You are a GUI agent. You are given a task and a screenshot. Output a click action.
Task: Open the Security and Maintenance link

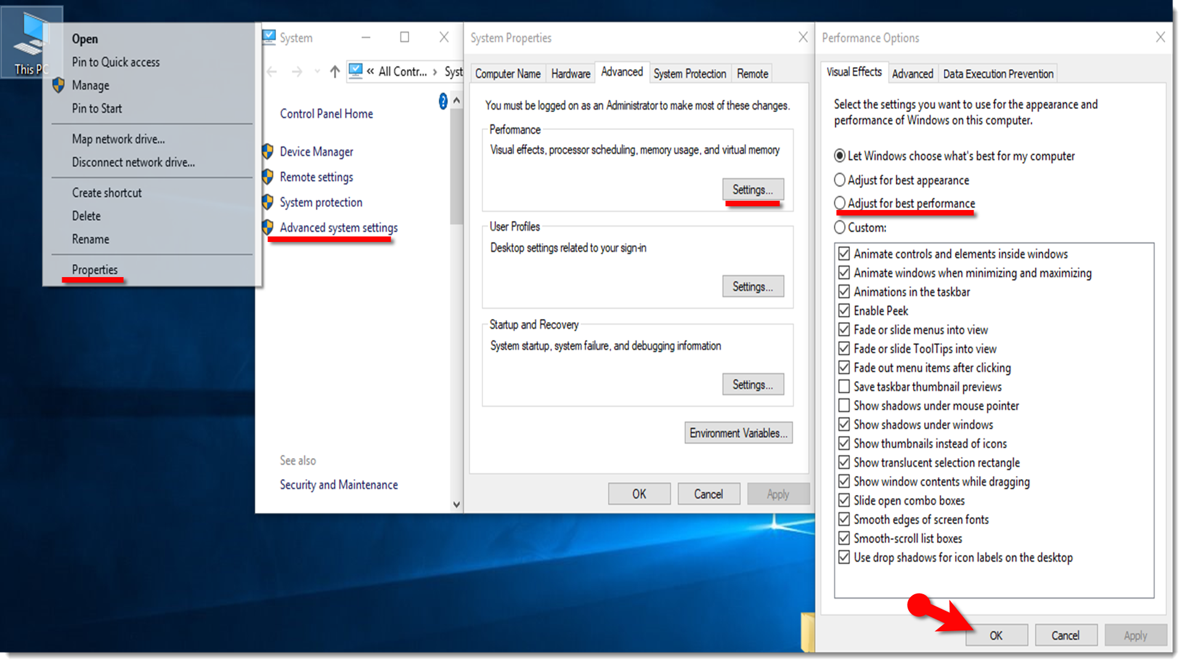pyautogui.click(x=339, y=485)
